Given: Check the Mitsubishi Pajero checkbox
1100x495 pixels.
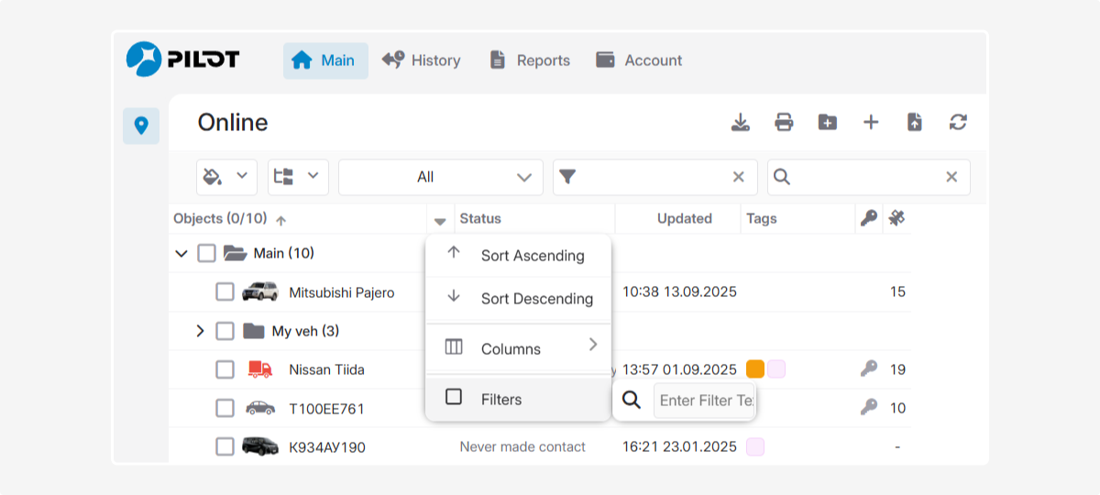Looking at the screenshot, I should [x=225, y=292].
